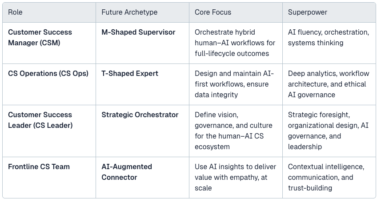Select the Design and maintain AI-first workflows cell
Screen dimensions: 381x202
(x=236, y=84)
